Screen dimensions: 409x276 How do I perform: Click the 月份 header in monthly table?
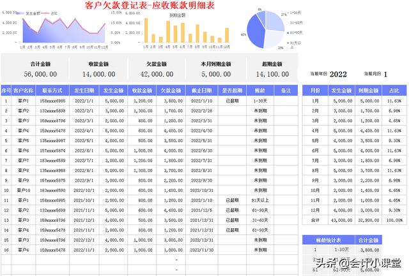point(315,91)
